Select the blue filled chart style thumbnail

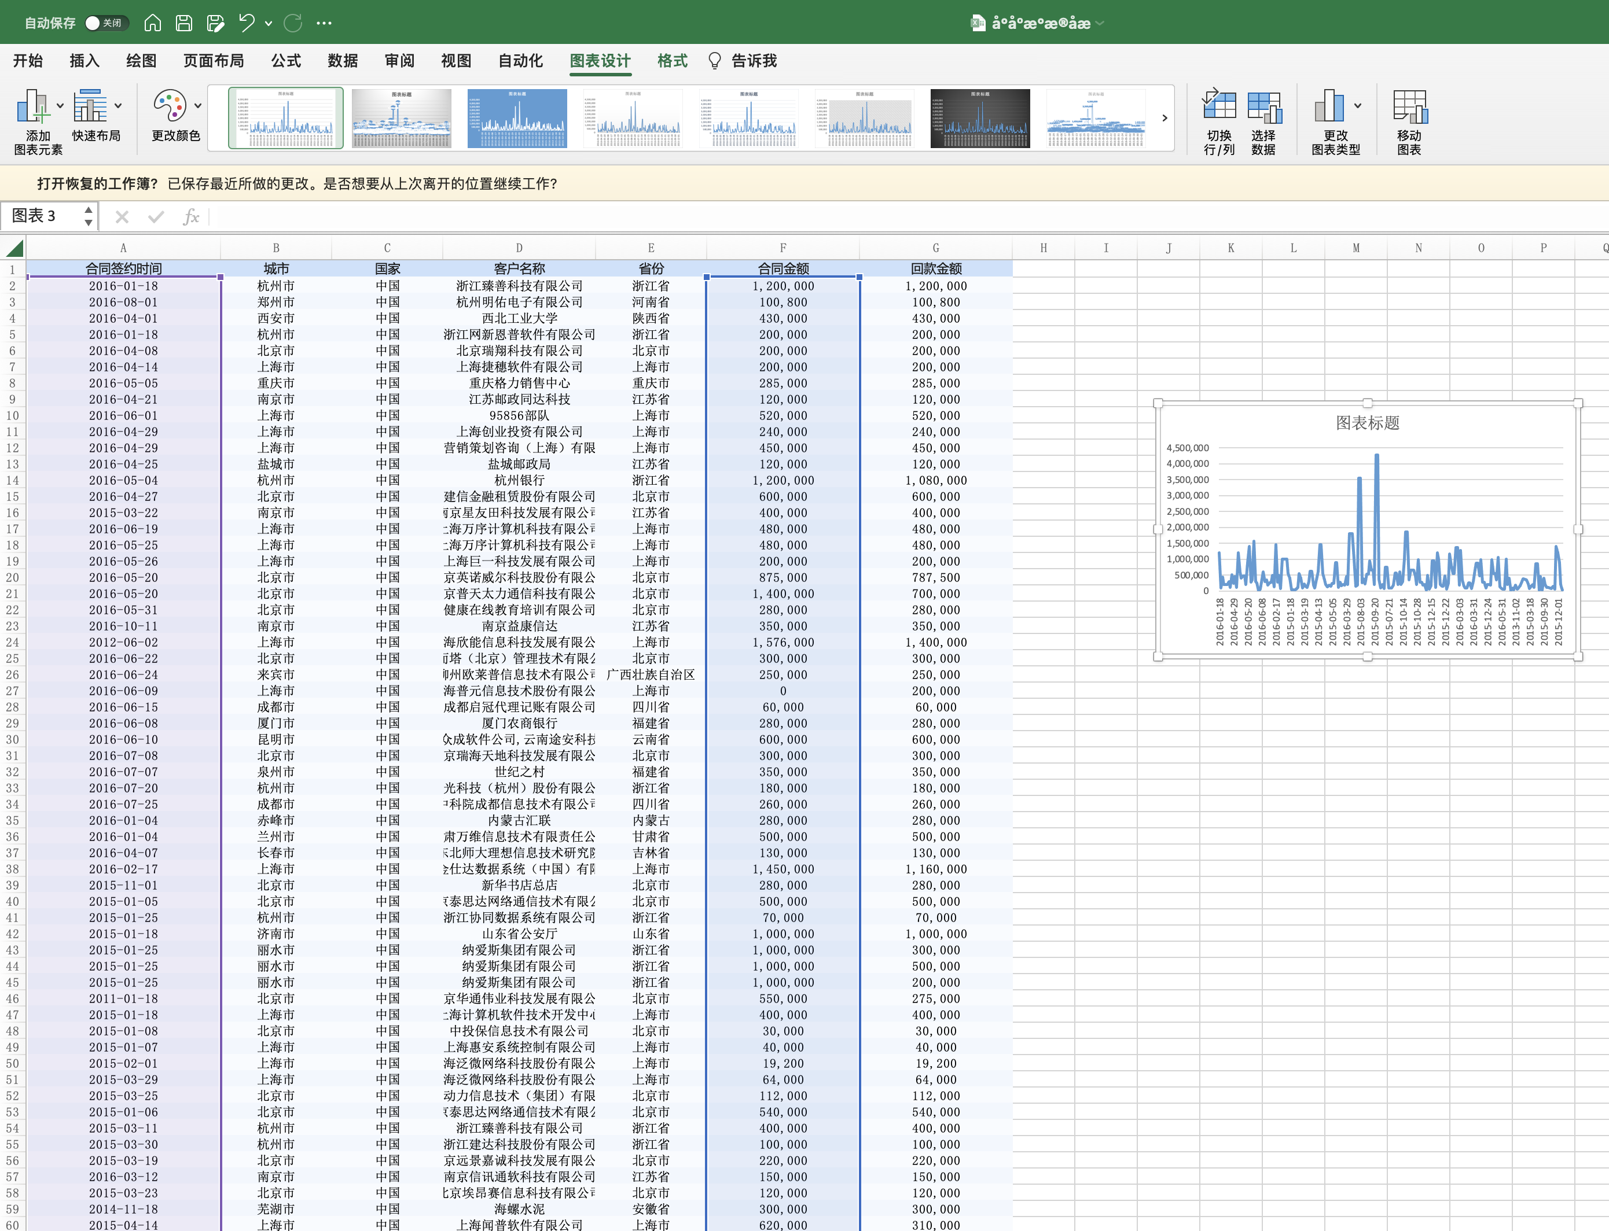pos(517,118)
